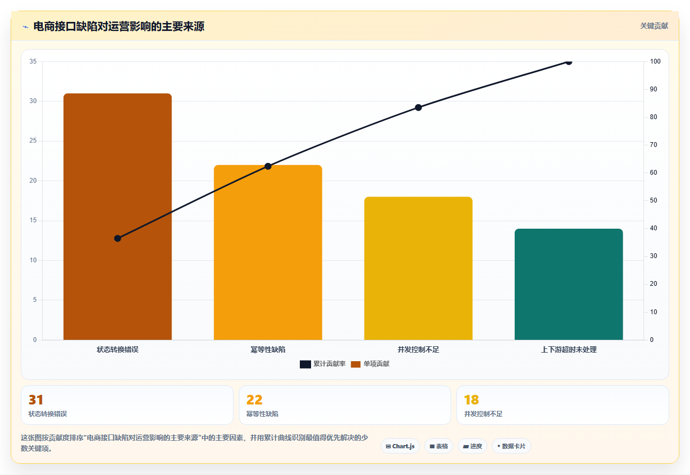690x475 pixels.
Task: Open the 31 状态转换错误 data card
Action: 127,405
